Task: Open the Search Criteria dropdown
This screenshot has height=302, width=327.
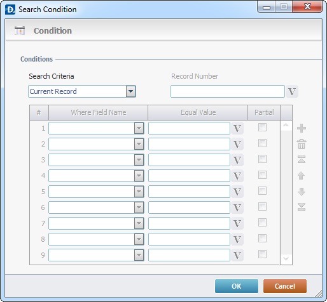Action: [130, 91]
